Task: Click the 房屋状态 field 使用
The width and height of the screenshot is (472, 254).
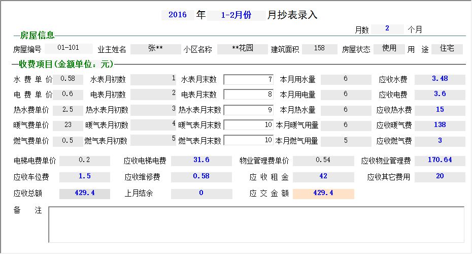Action: click(389, 49)
